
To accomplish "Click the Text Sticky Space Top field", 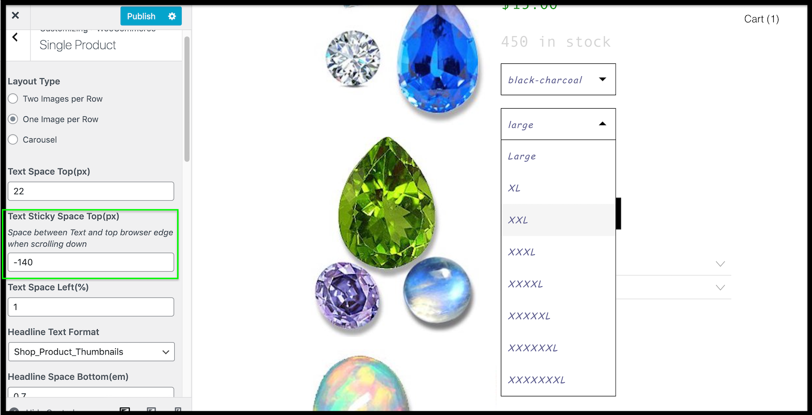I will pyautogui.click(x=91, y=262).
